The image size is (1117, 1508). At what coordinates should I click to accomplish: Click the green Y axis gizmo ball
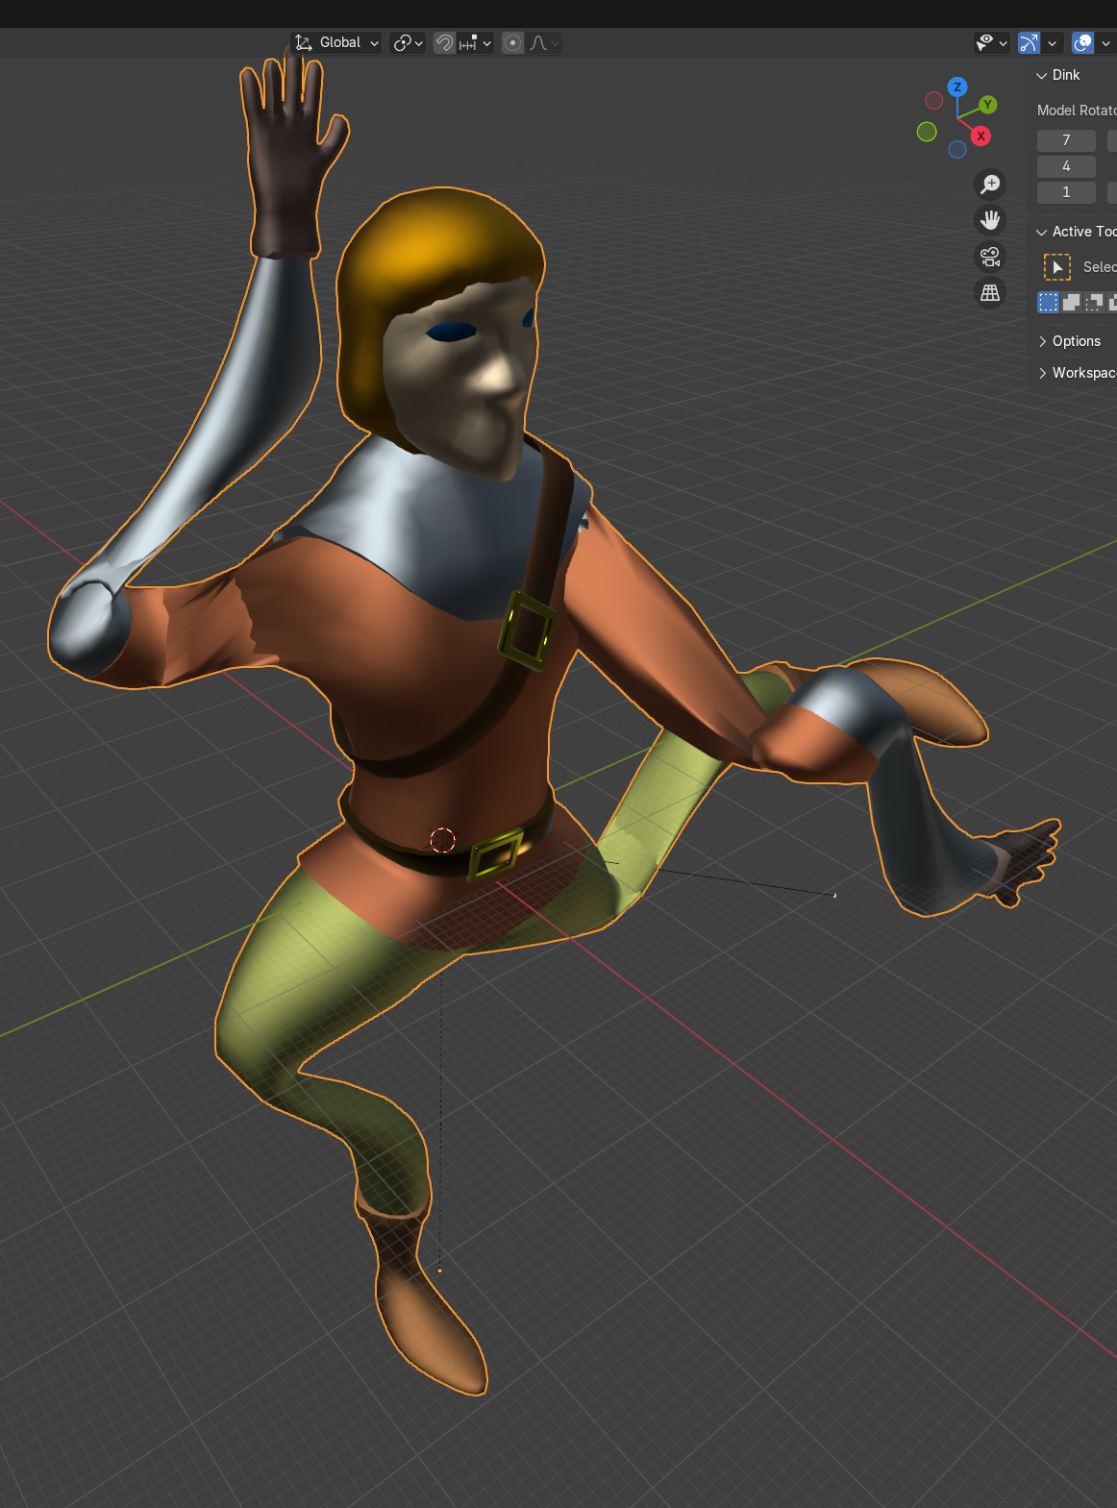pyautogui.click(x=988, y=104)
